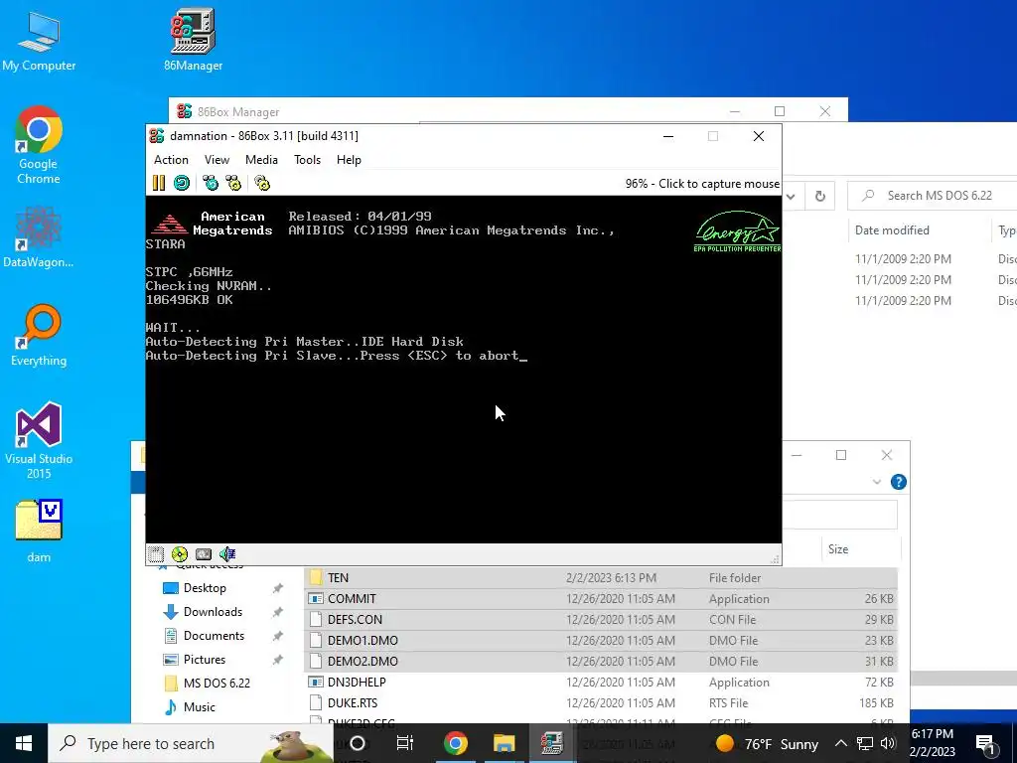Open the Action menu in 86Box
Screen dimensions: 1017x763
coord(171,160)
